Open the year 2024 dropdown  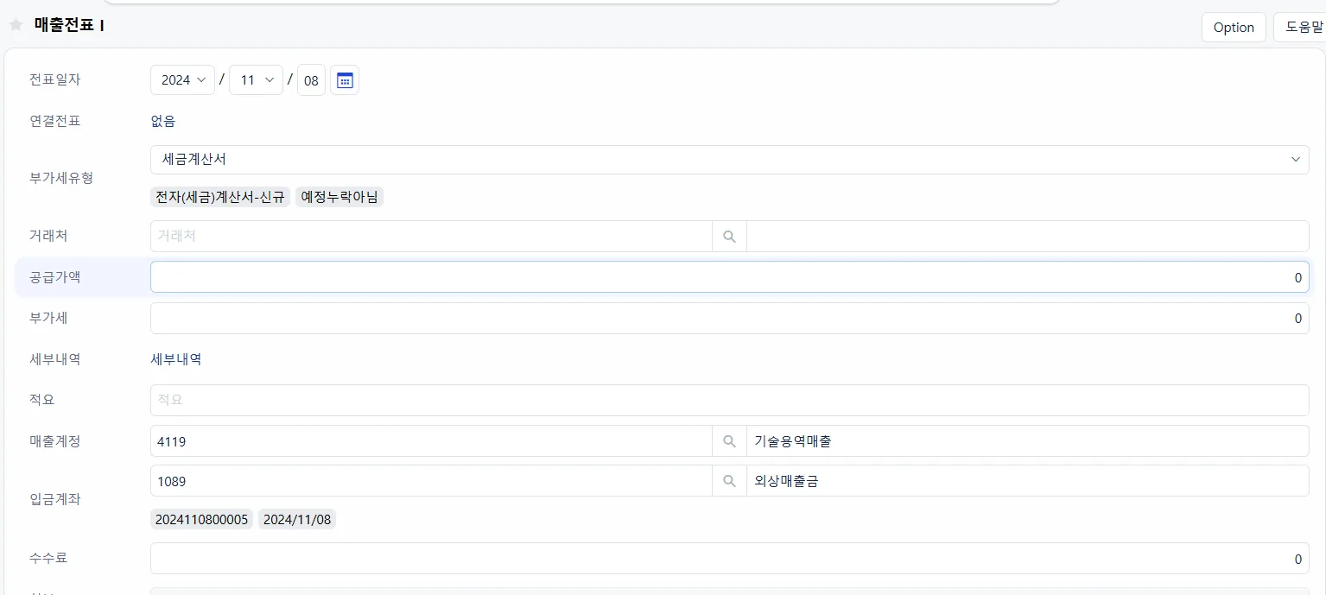[x=183, y=80]
